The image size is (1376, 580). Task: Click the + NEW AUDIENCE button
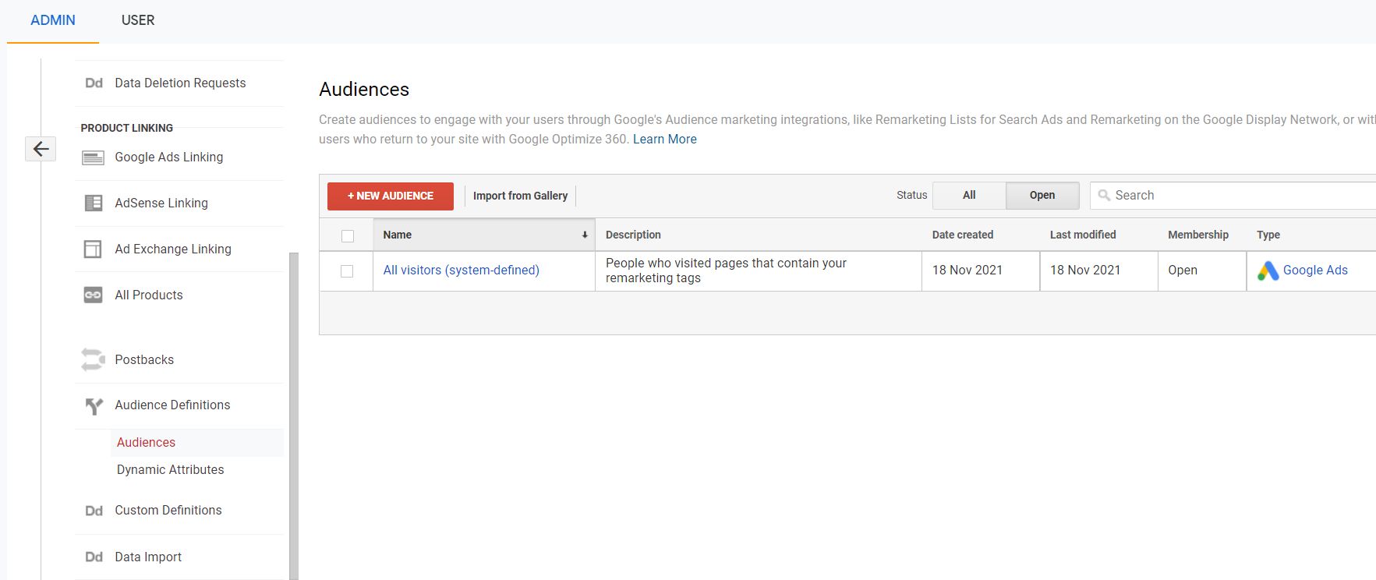391,196
